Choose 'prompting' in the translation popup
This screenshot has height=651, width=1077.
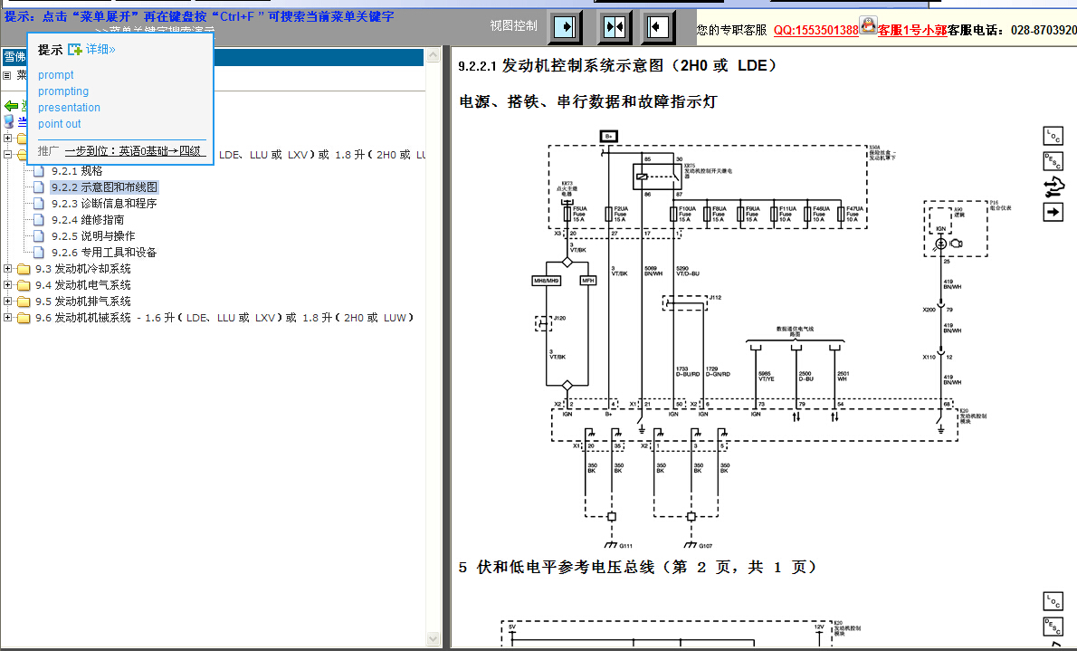tap(63, 91)
